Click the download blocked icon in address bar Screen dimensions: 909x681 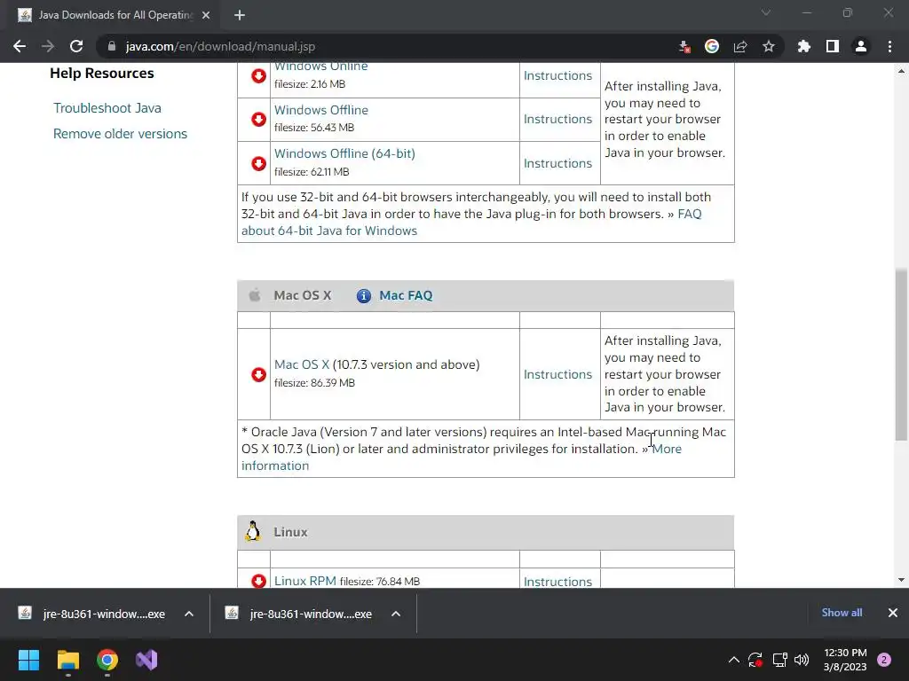point(684,46)
